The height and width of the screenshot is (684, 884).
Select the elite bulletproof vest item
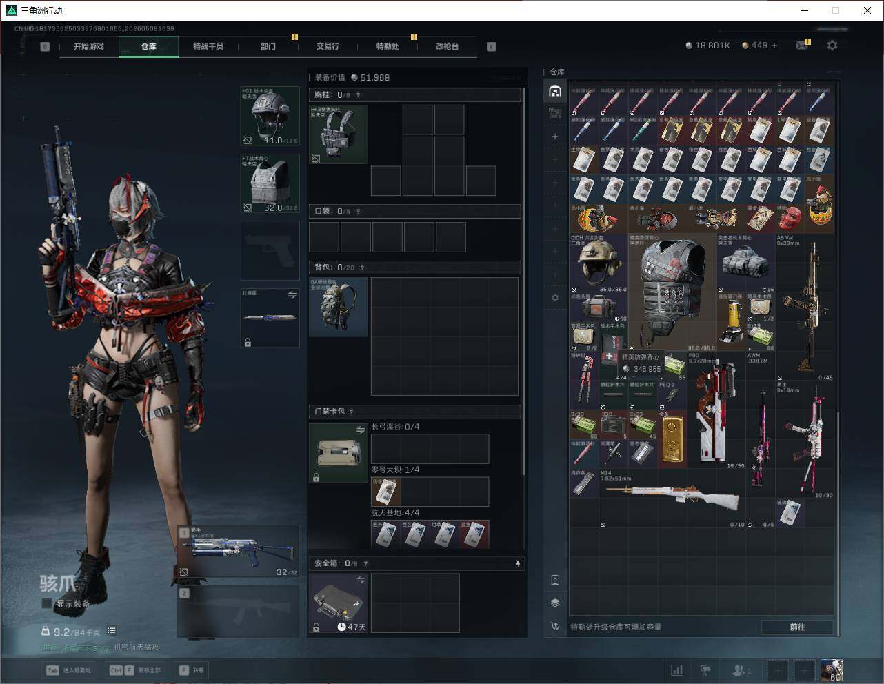[x=672, y=292]
